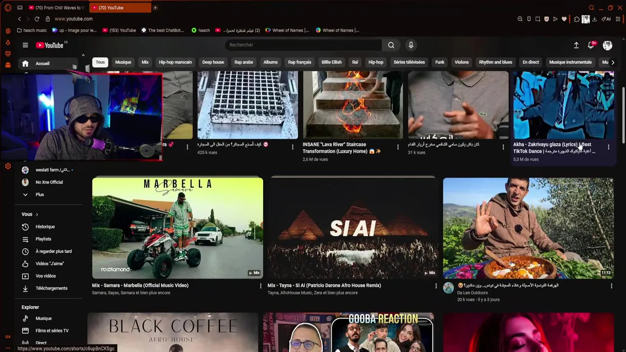Open Easy Setup sliders icon
The width and height of the screenshot is (626, 352).
[x=618, y=19]
